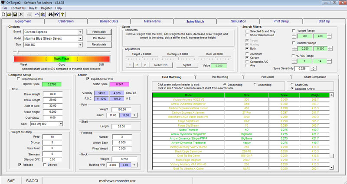Open the Model dropdown list

click(80, 38)
